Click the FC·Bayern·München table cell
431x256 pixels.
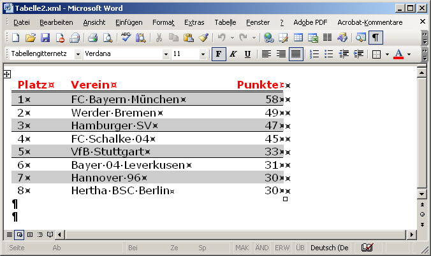[x=150, y=99]
